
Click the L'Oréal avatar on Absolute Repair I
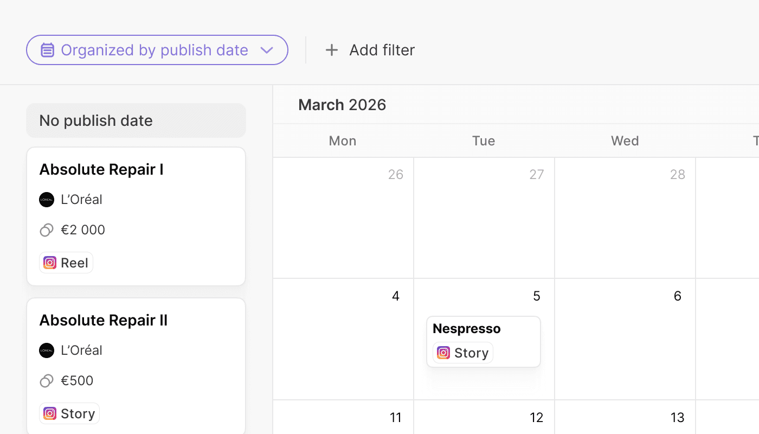[47, 200]
